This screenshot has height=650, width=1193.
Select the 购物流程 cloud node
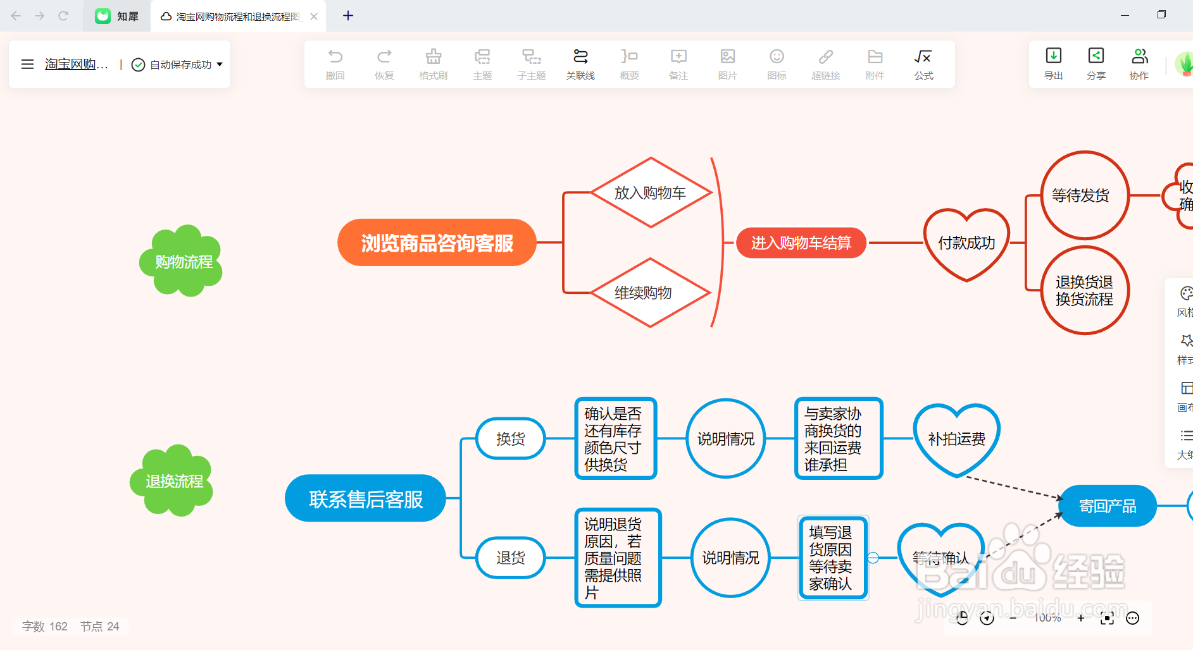pos(182,261)
